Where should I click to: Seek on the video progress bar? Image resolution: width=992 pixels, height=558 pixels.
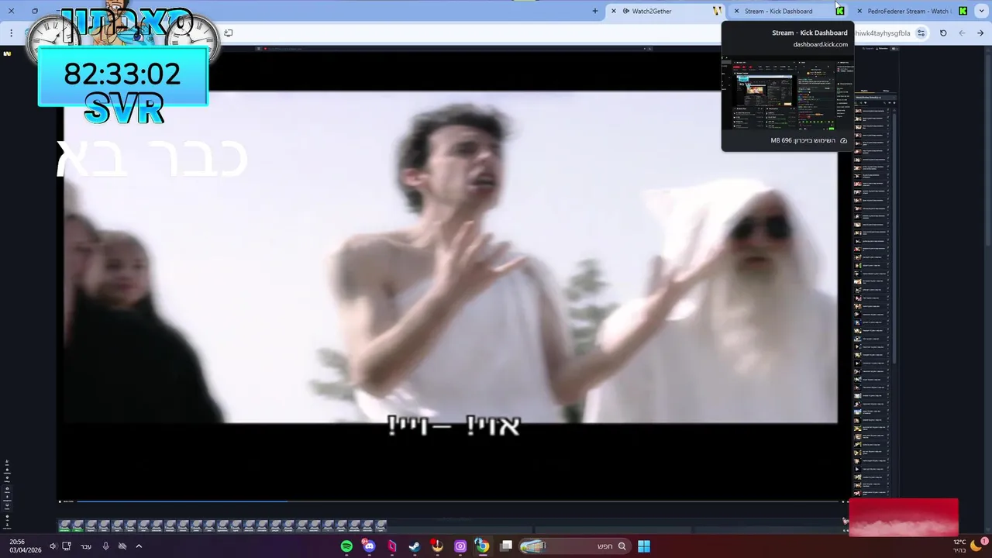[456, 501]
